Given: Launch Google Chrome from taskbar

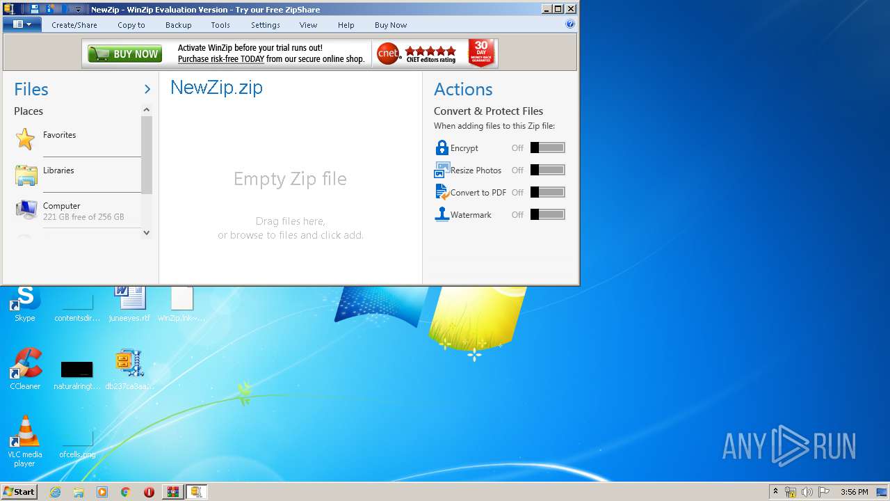Looking at the screenshot, I should [125, 492].
